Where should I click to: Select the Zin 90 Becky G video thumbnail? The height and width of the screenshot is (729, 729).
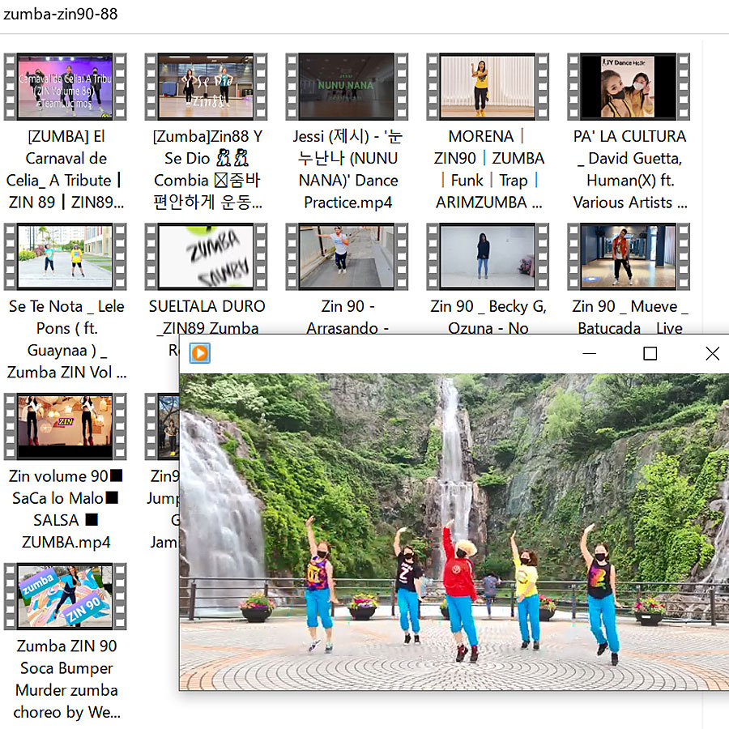[488, 257]
